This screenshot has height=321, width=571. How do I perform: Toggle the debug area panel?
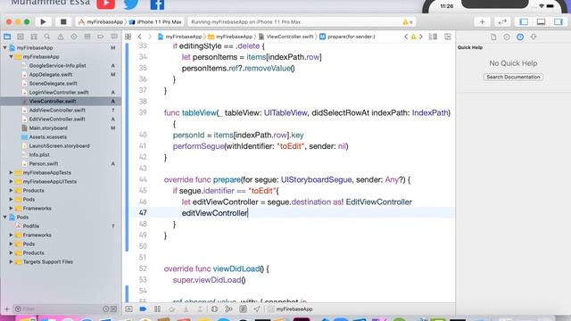(542, 21)
